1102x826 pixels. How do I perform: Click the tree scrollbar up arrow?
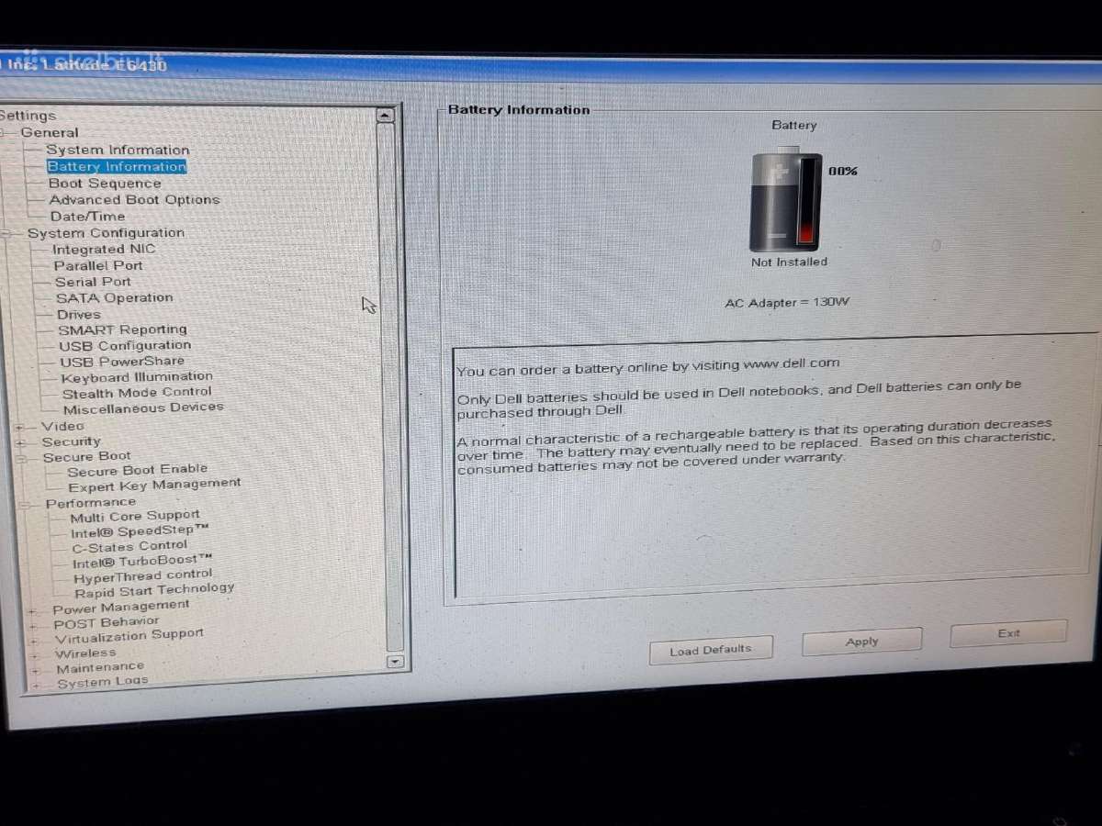pos(386,116)
